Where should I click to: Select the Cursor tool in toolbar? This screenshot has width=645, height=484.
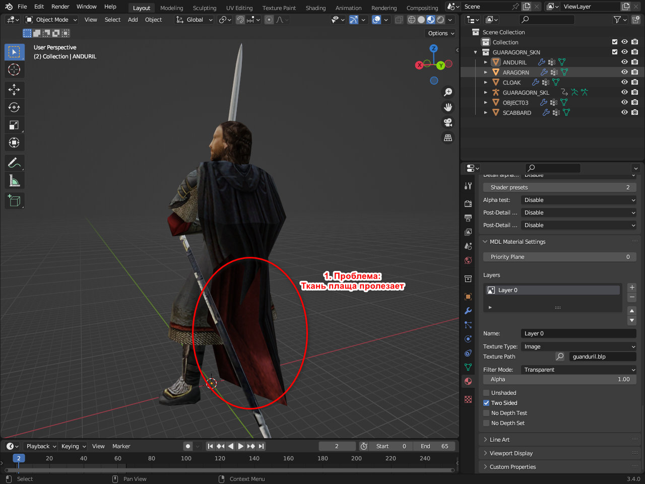click(14, 70)
